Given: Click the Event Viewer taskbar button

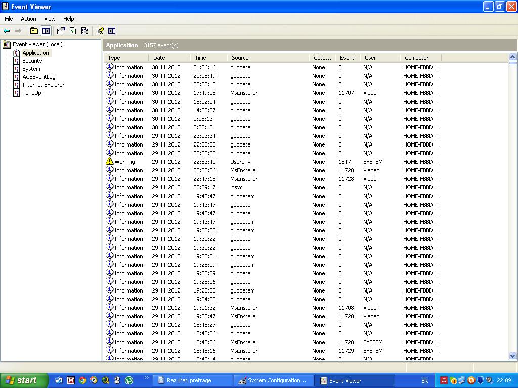Looking at the screenshot, I should (354, 380).
